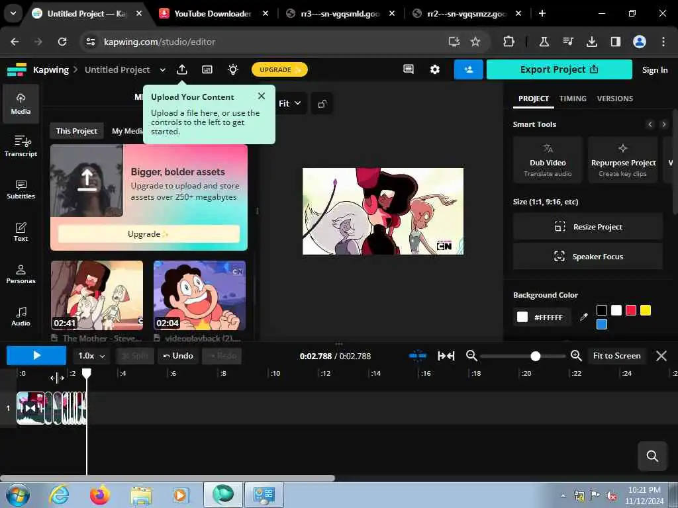Open the Repurpose Project smart tool
678x508 pixels.
tap(622, 160)
